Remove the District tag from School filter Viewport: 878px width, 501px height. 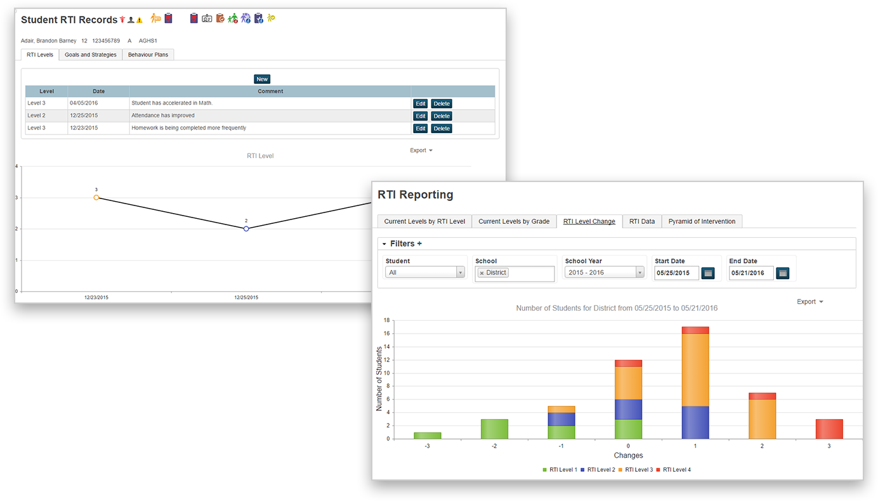coord(482,273)
